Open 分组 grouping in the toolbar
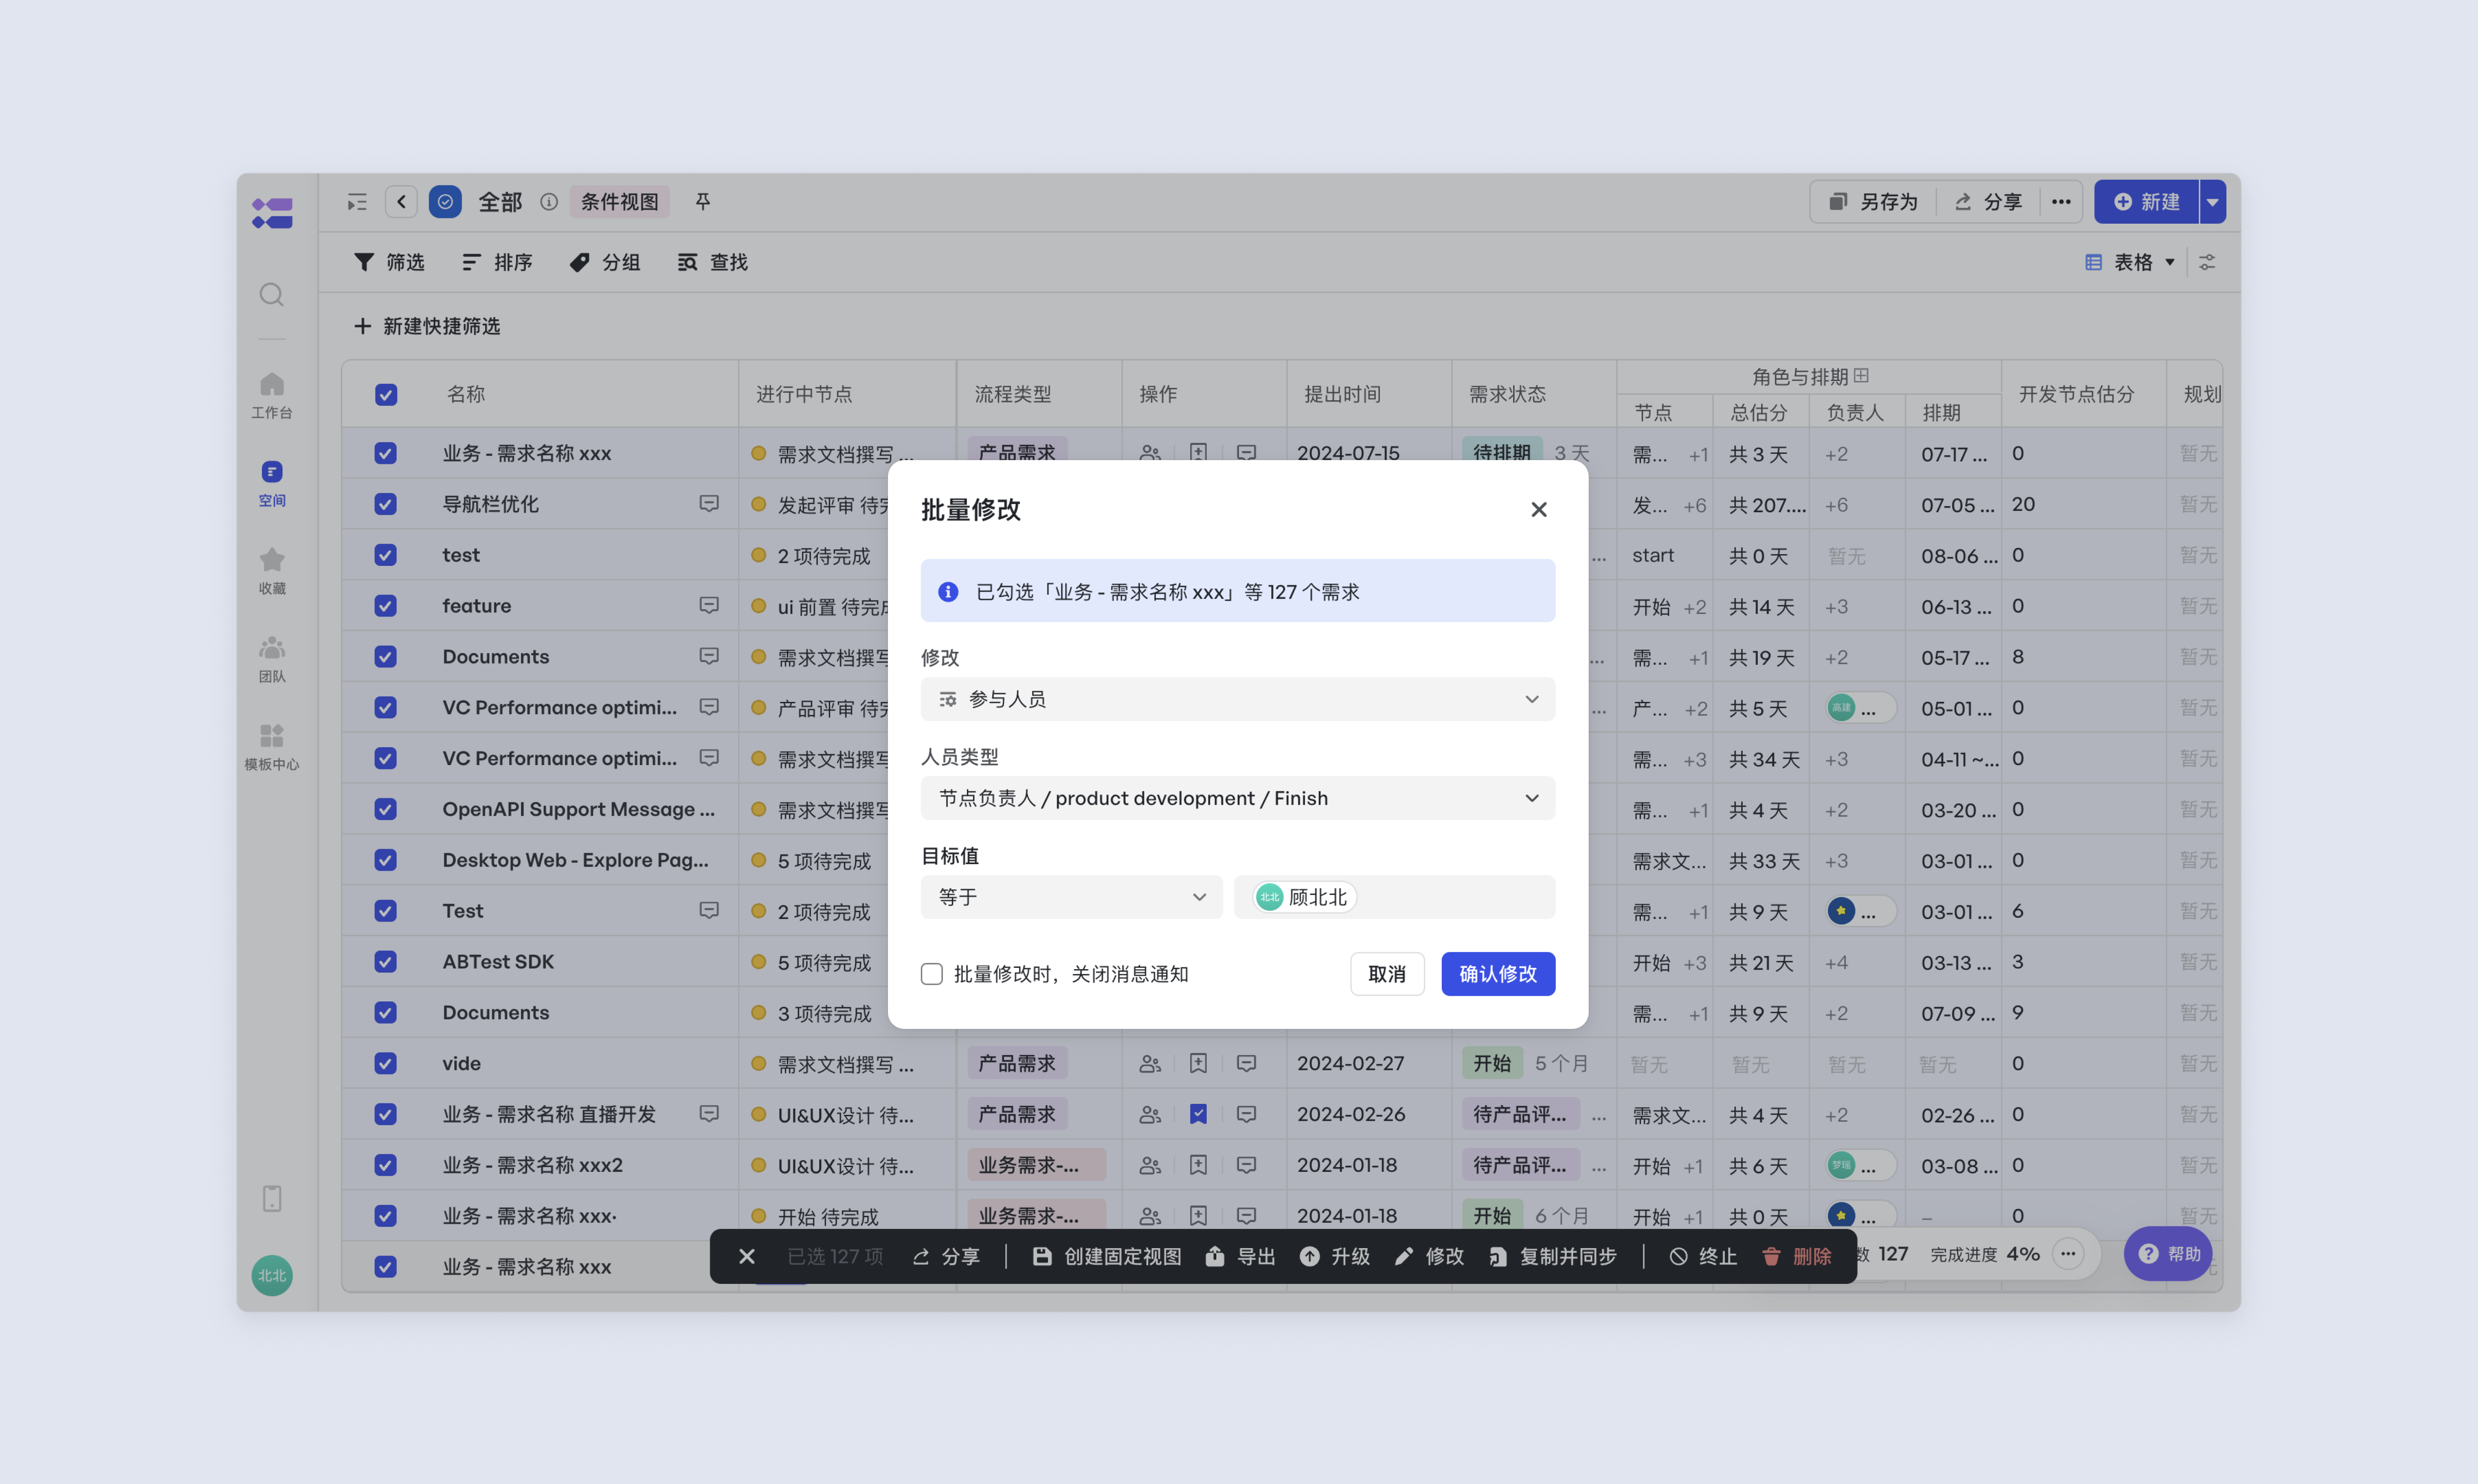The width and height of the screenshot is (2478, 1484). pos(605,262)
